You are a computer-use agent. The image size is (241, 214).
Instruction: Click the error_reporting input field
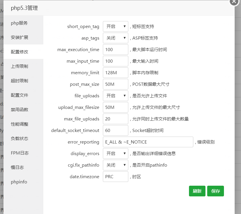click(x=148, y=142)
